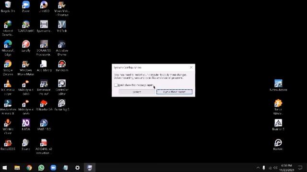Open the Windows Start menu

5,168
